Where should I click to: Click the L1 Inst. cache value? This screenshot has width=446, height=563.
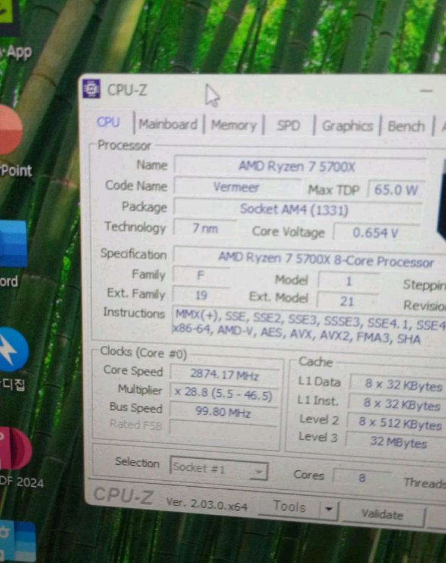tap(398, 405)
